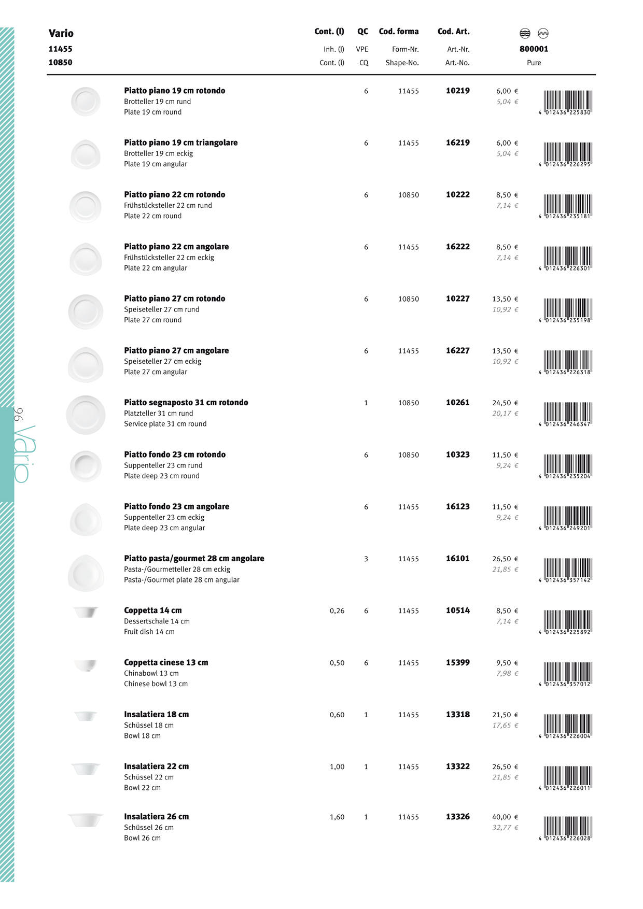The height and width of the screenshot is (909, 643).
Task: Open the Insalatiera 22 cm product image
Action: pyautogui.click(x=86, y=768)
